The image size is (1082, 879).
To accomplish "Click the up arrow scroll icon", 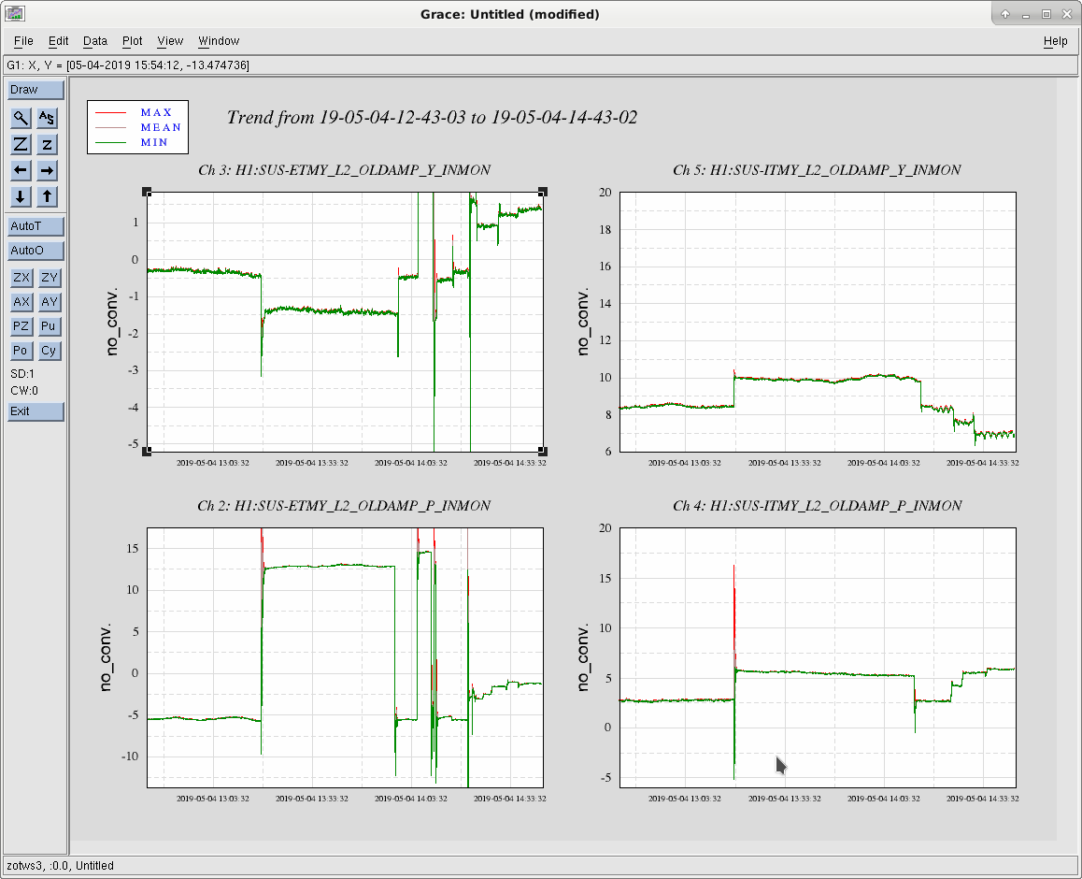I will click(47, 196).
